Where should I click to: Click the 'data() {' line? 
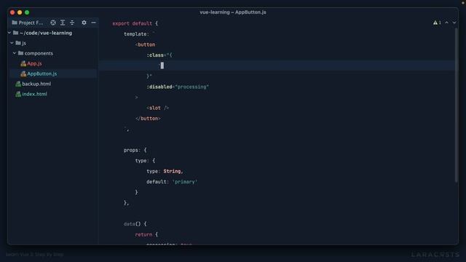135,224
